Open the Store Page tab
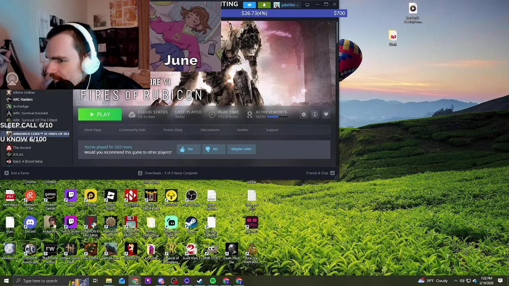 pyautogui.click(x=93, y=130)
